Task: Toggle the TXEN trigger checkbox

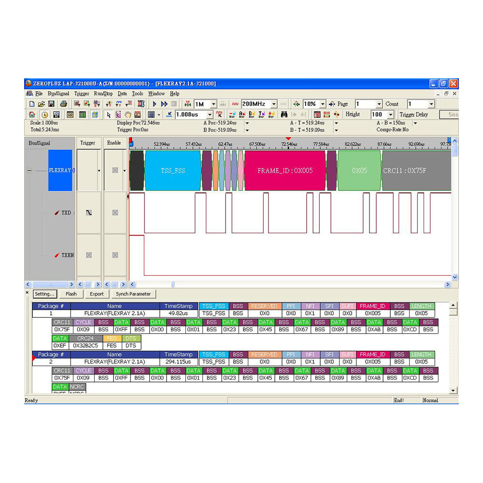Action: click(x=88, y=255)
